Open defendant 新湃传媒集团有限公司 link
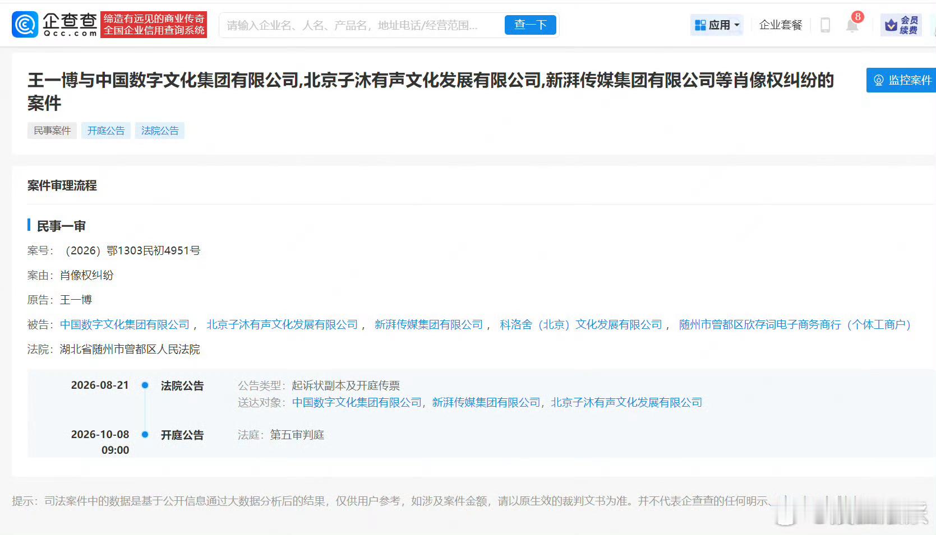This screenshot has height=535, width=936. [428, 324]
